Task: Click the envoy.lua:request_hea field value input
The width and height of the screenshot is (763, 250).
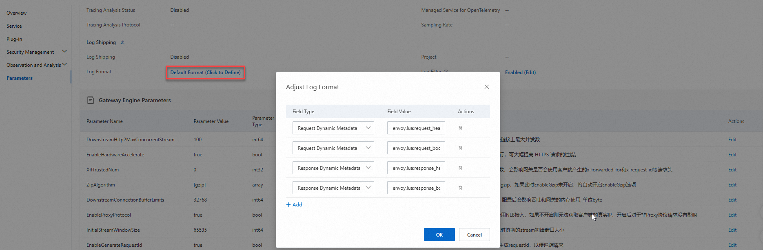Action: tap(416, 128)
